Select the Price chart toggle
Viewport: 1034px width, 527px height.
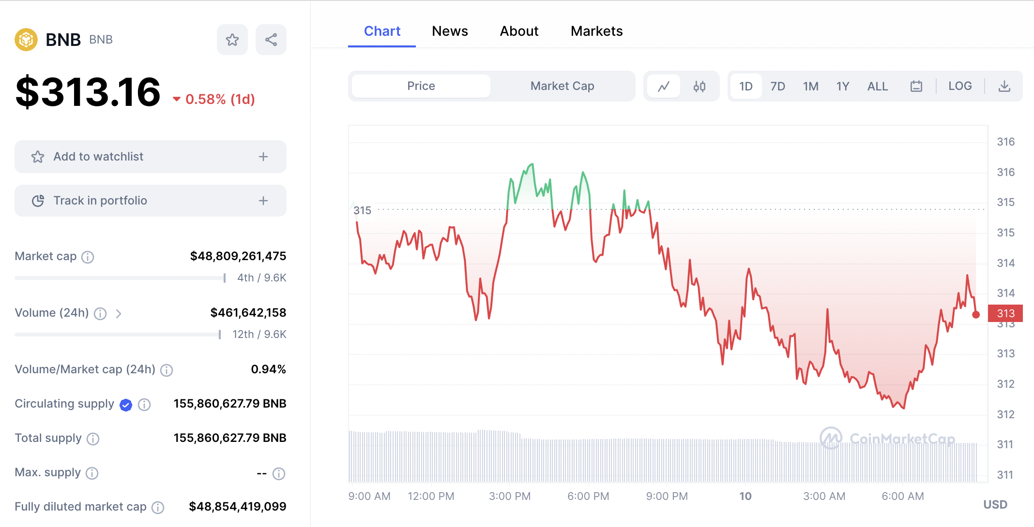point(421,86)
